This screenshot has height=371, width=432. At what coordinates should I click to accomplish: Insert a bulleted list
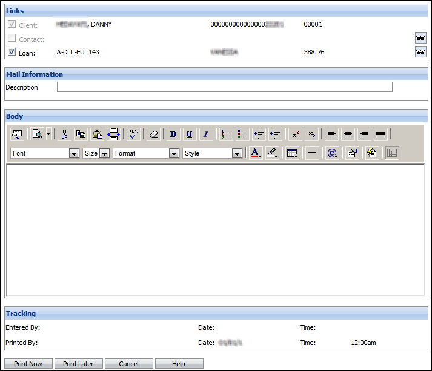(x=242, y=134)
